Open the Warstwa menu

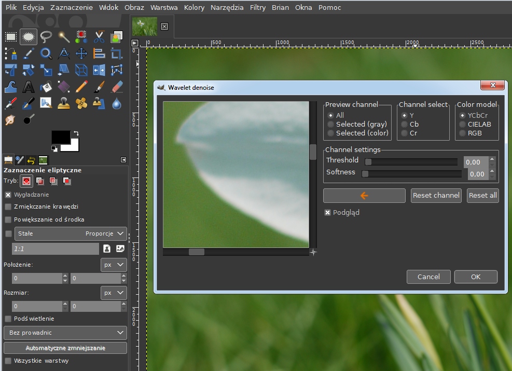(x=164, y=8)
